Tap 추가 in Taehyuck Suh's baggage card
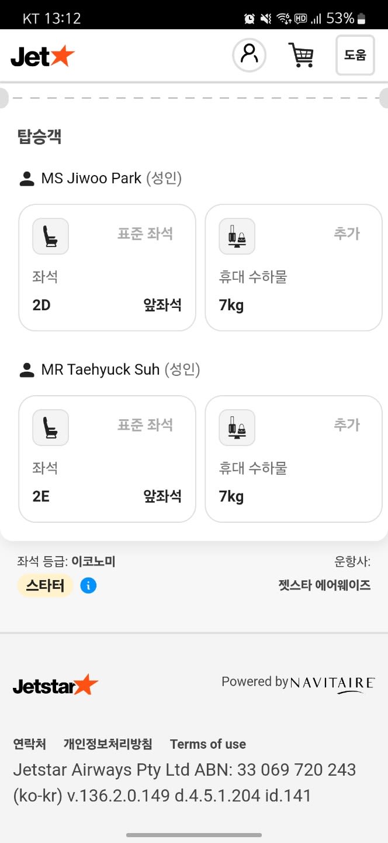 click(x=347, y=424)
